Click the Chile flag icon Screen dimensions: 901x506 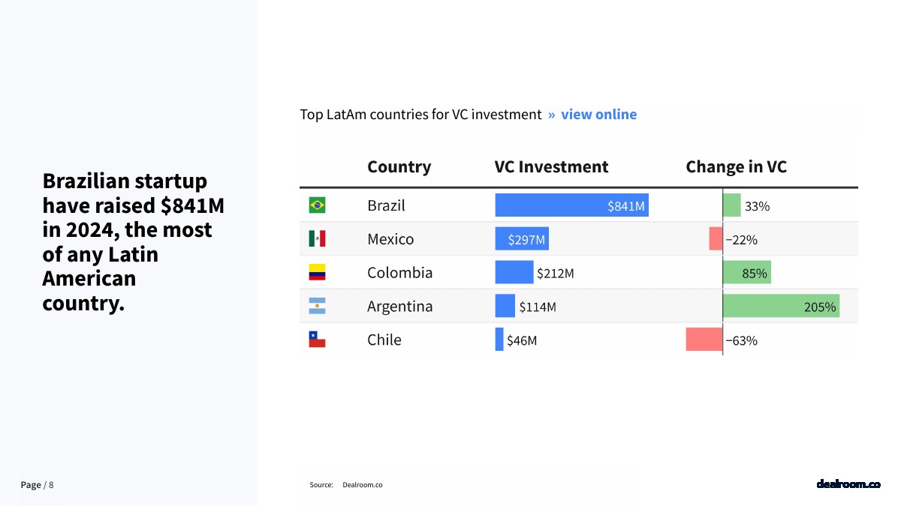click(x=317, y=340)
